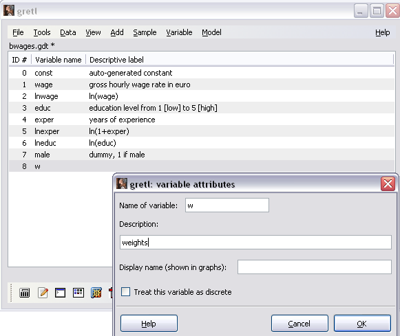Open the gretl console icon
Image resolution: width=400 pixels, height=336 pixels.
pyautogui.click(x=60, y=293)
